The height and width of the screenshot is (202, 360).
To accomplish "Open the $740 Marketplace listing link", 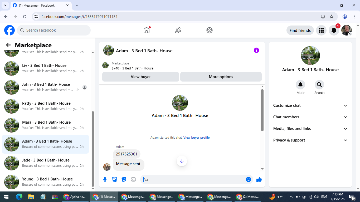I will [133, 68].
